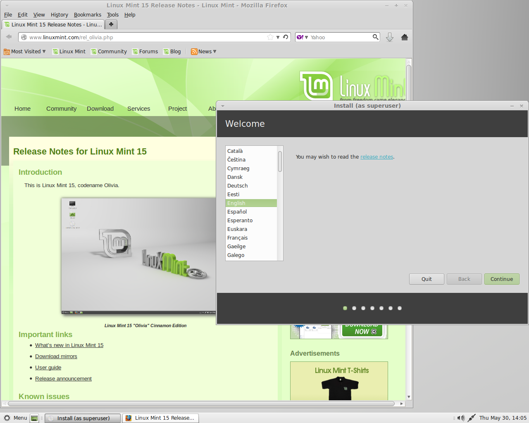Viewport: 529px width, 423px height.
Task: Open the Release announcement link
Action: tap(63, 379)
